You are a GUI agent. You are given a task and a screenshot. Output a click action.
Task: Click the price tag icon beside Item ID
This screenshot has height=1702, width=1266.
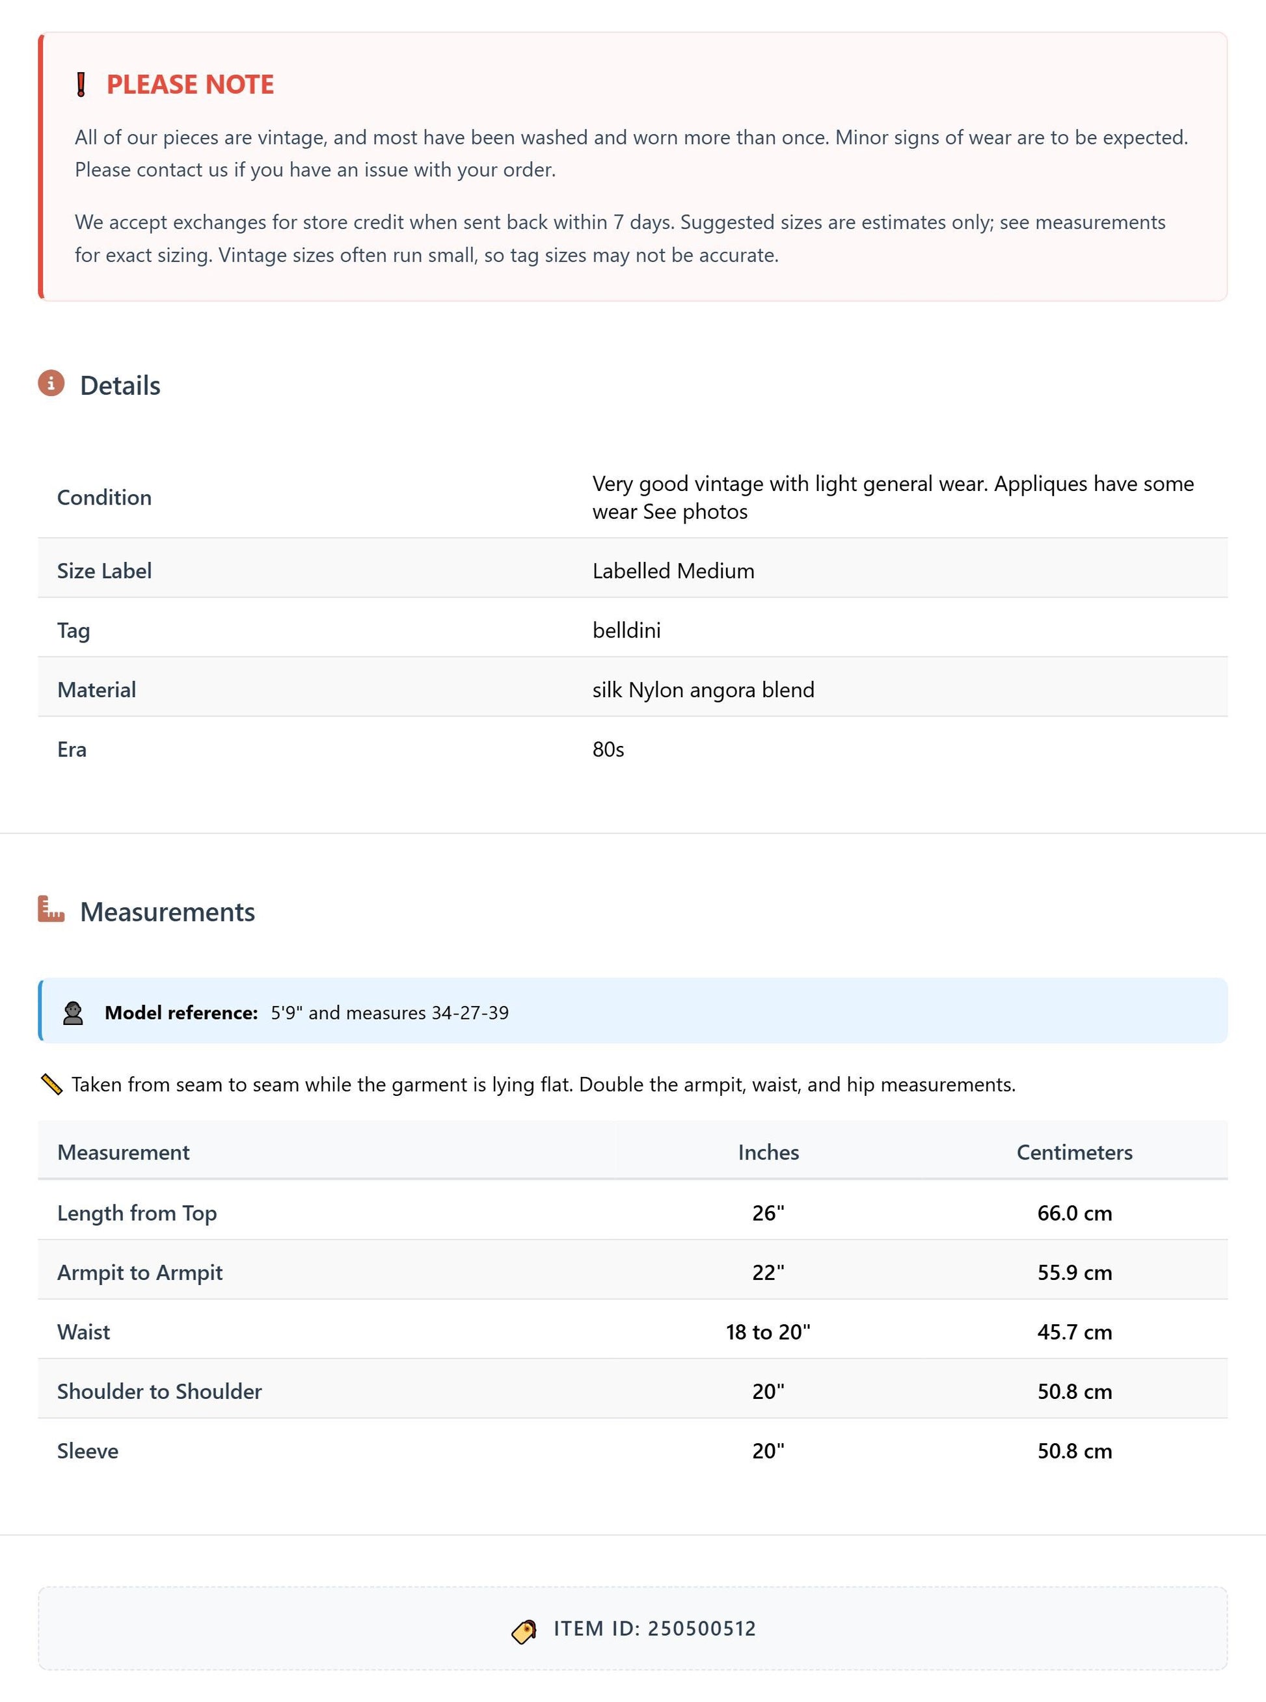pyautogui.click(x=524, y=1630)
